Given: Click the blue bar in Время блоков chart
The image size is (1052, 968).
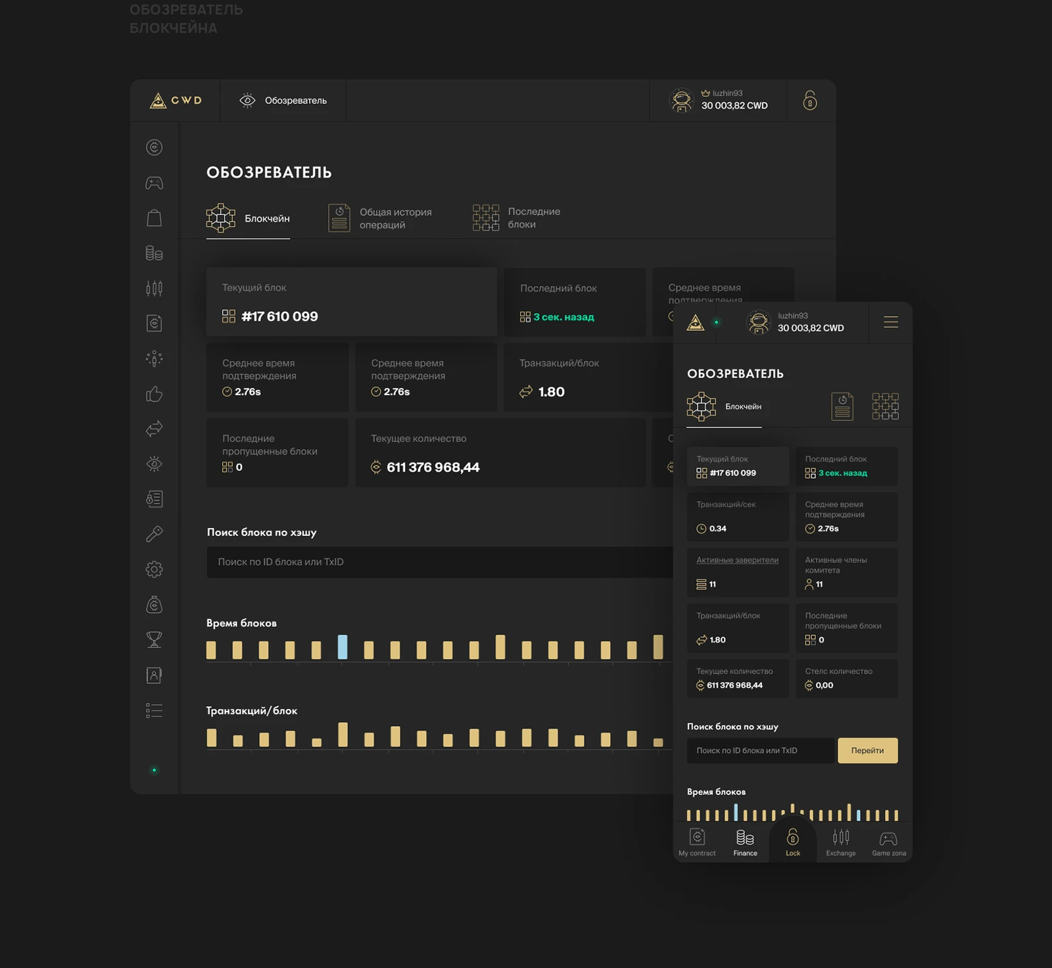Looking at the screenshot, I should (x=343, y=647).
